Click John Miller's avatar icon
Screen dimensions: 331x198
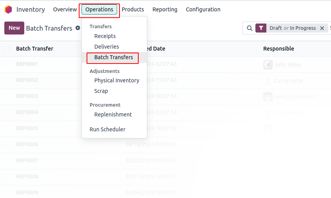268,65
